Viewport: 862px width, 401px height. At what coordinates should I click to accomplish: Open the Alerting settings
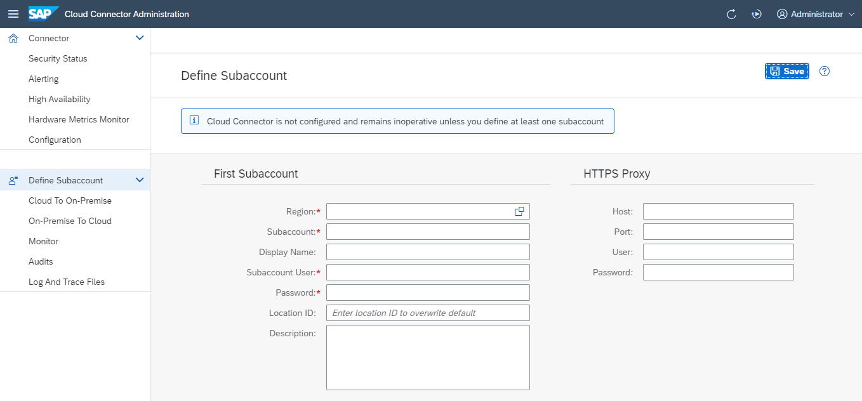43,78
